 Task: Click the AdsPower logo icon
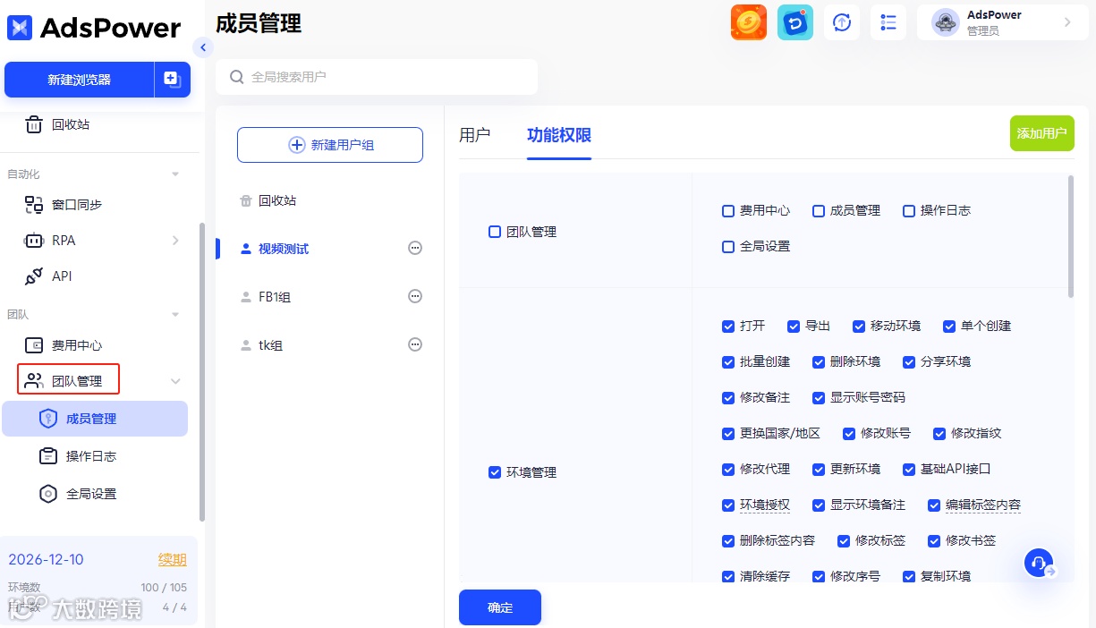20,28
